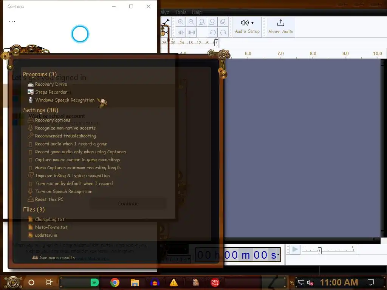387x290 pixels.
Task: Open Google Chrome from taskbar
Action: [115, 282]
